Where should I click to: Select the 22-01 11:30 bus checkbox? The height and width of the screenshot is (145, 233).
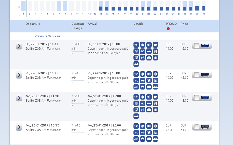196,46
